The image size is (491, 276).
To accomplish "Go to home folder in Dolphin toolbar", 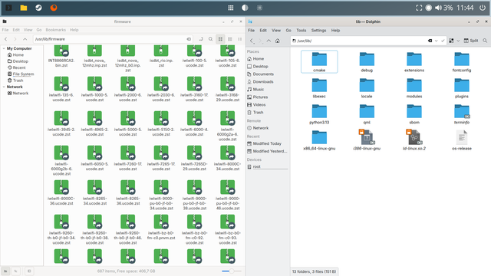I will (278, 41).
